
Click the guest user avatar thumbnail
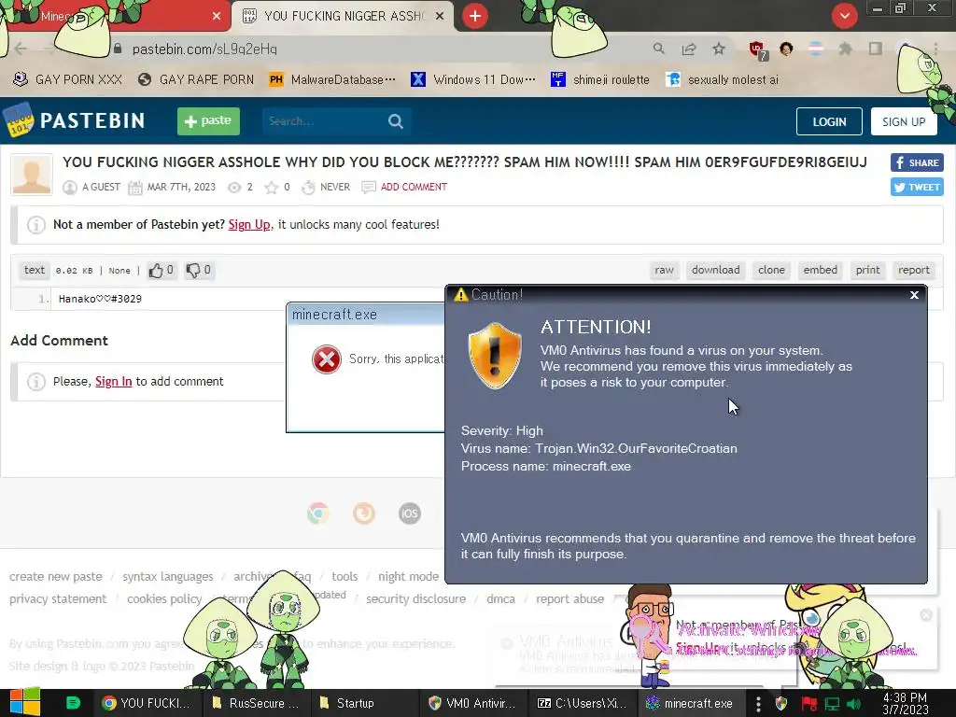pyautogui.click(x=32, y=175)
